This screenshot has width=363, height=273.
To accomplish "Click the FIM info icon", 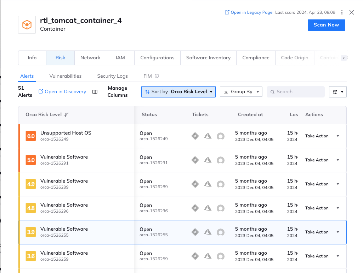I will click(157, 76).
